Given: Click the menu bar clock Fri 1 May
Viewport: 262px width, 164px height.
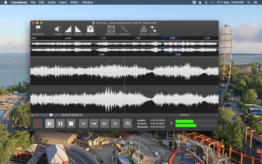Looking at the screenshot, I should point(230,2).
